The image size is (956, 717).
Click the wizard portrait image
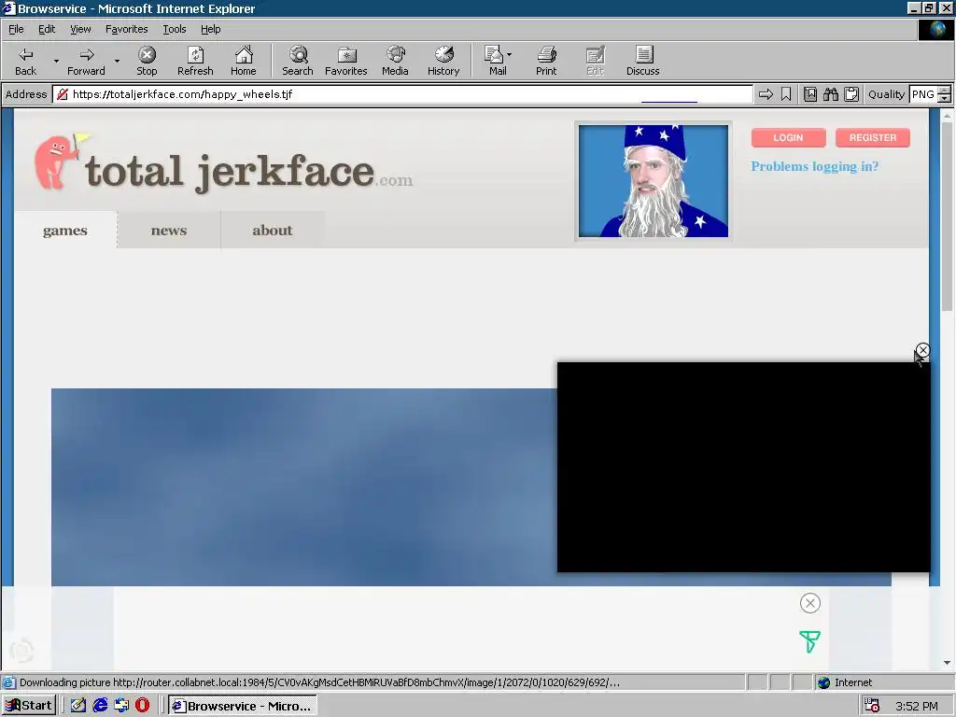(x=653, y=181)
